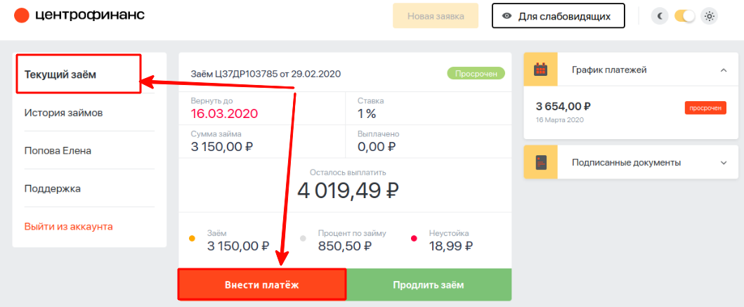Expand the Подписанные документы panel chevron
Screen dimensions: 744x307
[x=724, y=163]
